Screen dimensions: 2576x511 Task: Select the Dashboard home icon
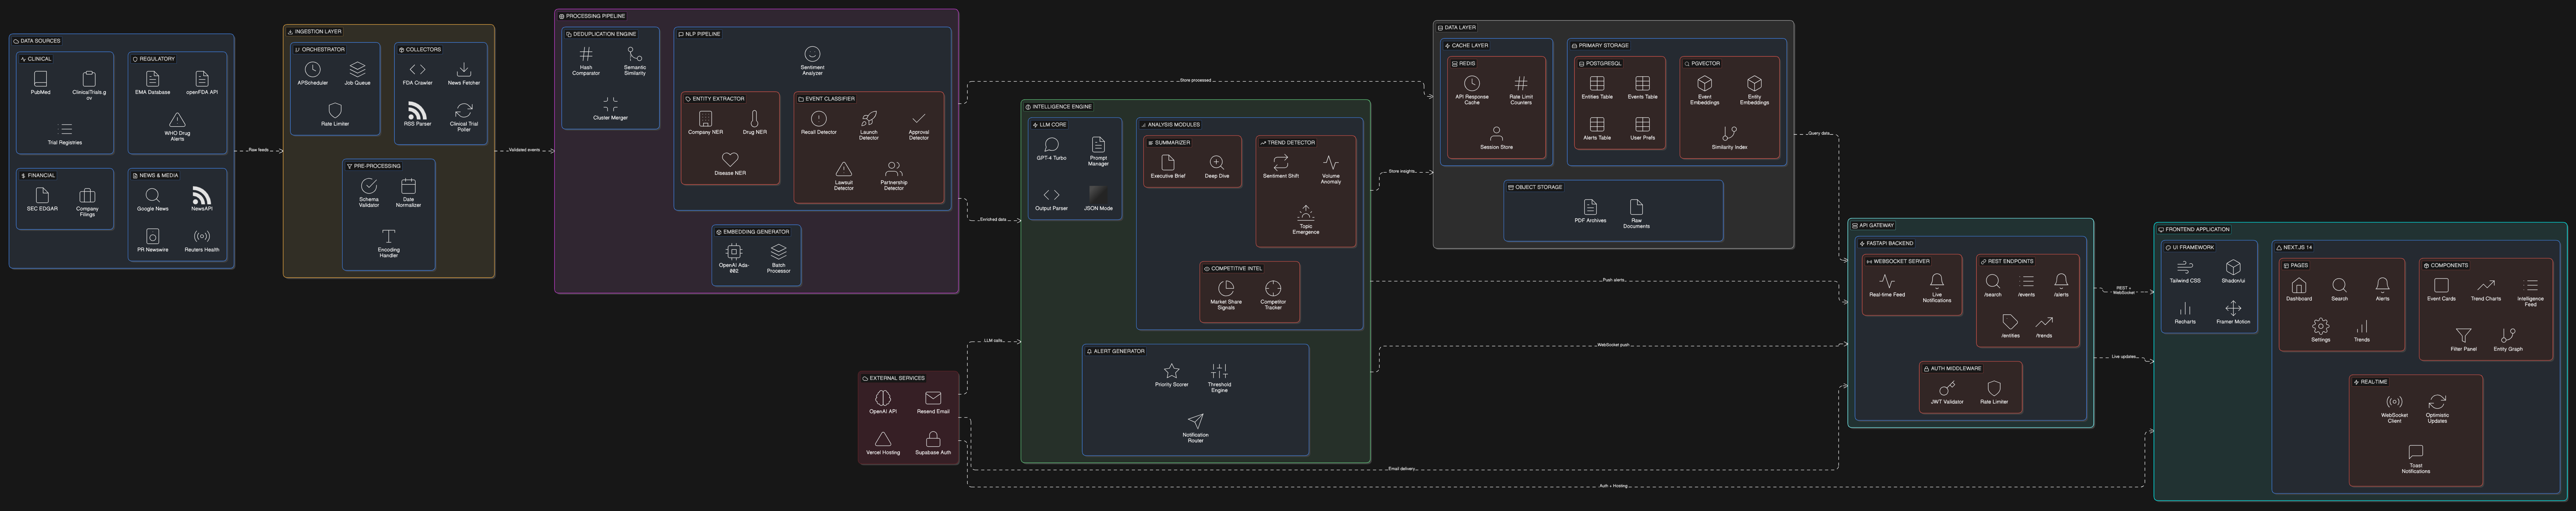(x=2298, y=286)
